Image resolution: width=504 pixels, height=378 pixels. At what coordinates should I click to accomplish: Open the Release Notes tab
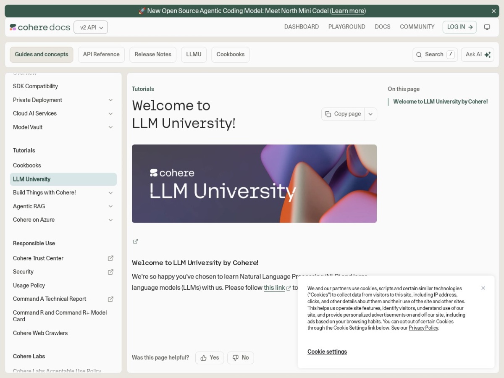click(153, 55)
